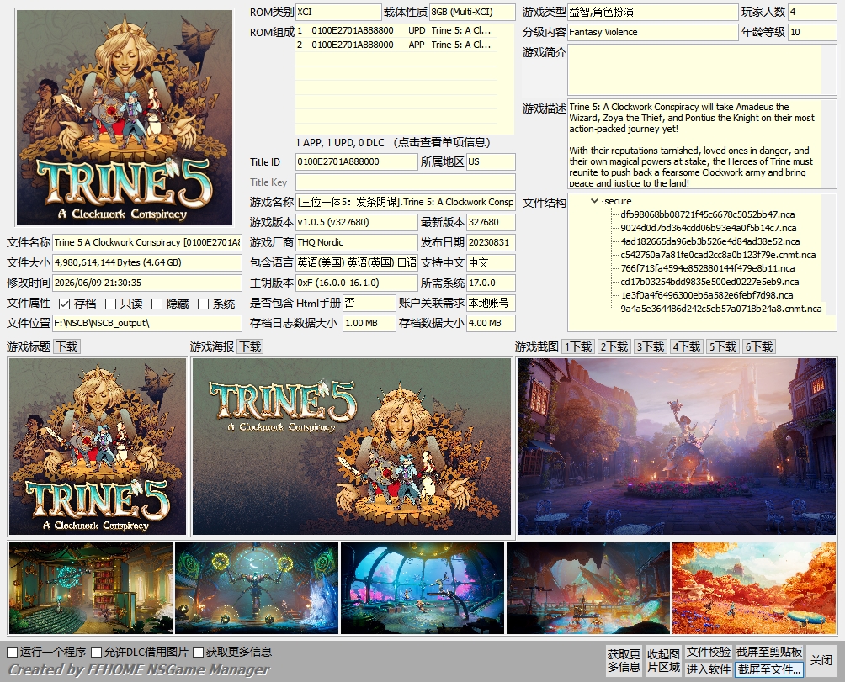Select 766f713fa4594e852880144f479e8b11.nca file

pyautogui.click(x=707, y=268)
